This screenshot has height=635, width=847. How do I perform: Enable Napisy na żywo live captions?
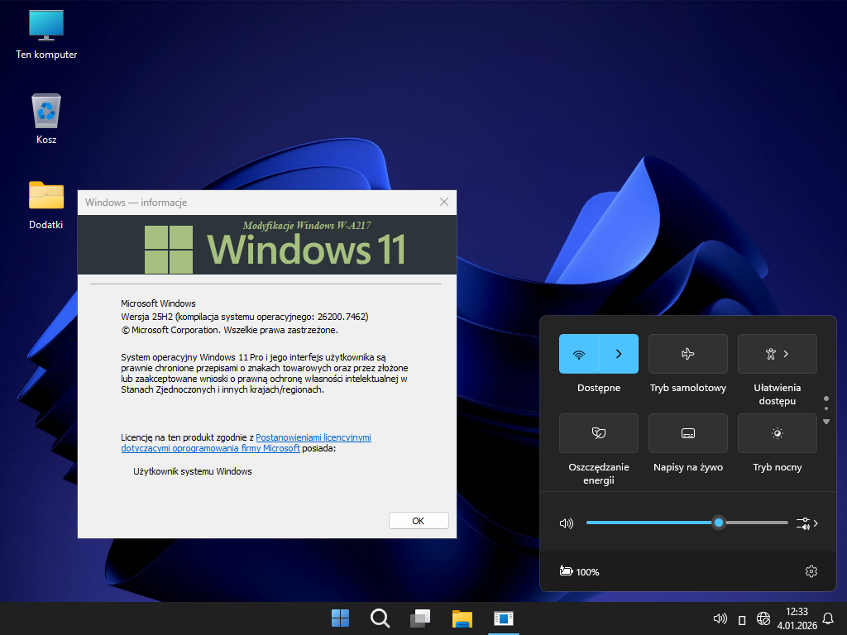(687, 433)
